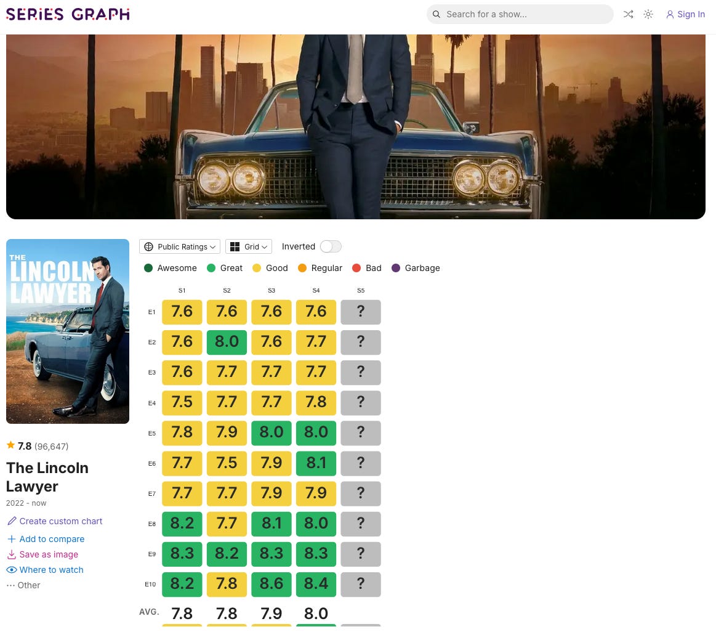The height and width of the screenshot is (632, 716).
Task: Click the 7.8 overall rating text
Action: [25, 446]
